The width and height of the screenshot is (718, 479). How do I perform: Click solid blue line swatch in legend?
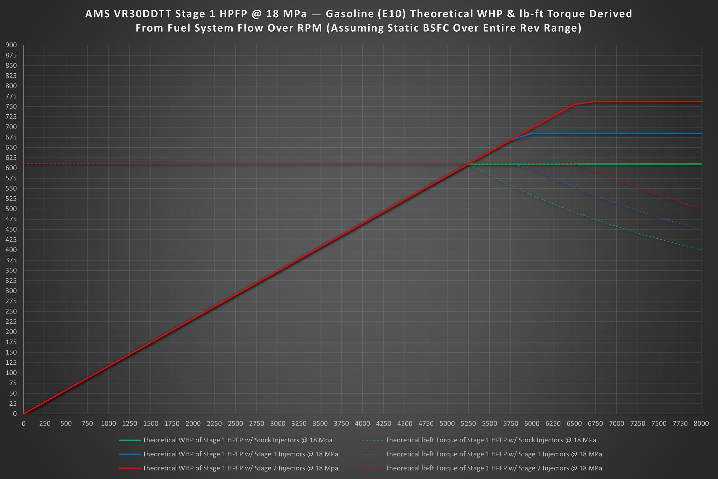[130, 454]
